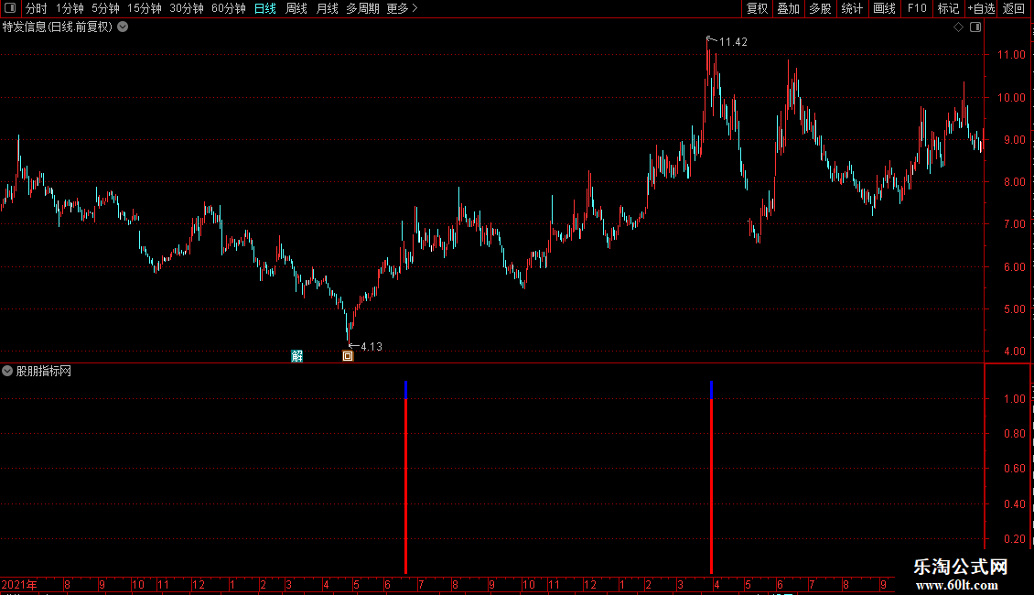This screenshot has width=1034, height=595.
Task: Open the 多股 multi-stock view
Action: pyautogui.click(x=820, y=8)
